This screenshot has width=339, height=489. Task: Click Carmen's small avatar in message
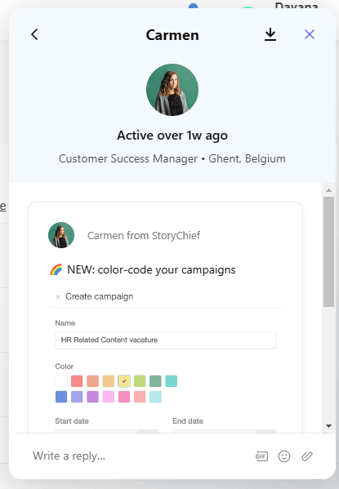[61, 235]
